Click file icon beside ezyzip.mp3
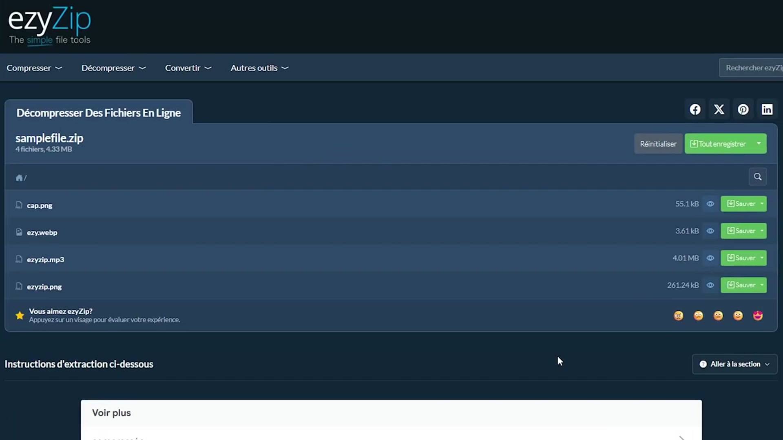 19,259
